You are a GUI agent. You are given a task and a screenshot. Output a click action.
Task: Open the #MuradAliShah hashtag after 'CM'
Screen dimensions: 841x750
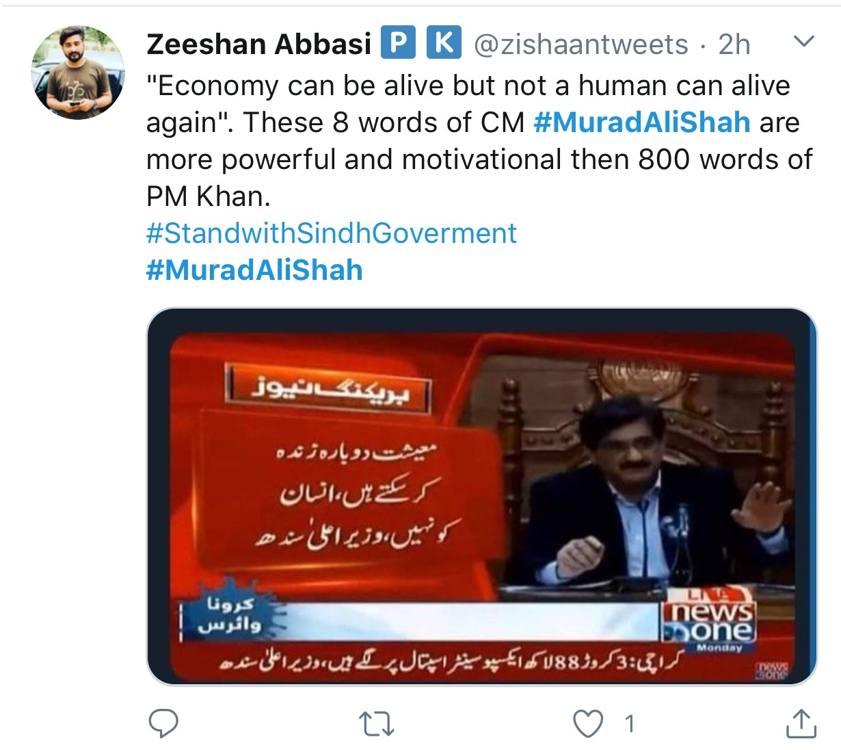[641, 122]
